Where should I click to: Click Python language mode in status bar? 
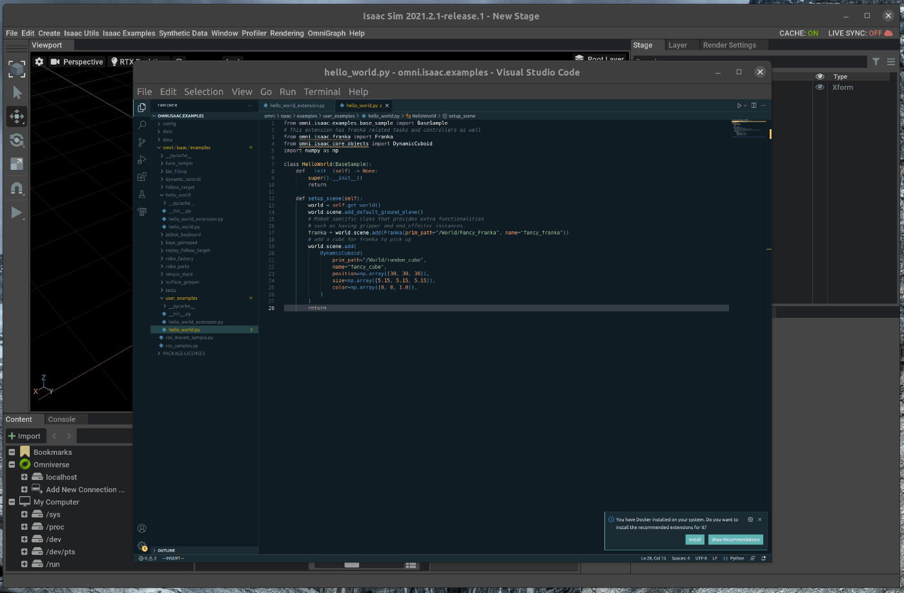(x=737, y=558)
